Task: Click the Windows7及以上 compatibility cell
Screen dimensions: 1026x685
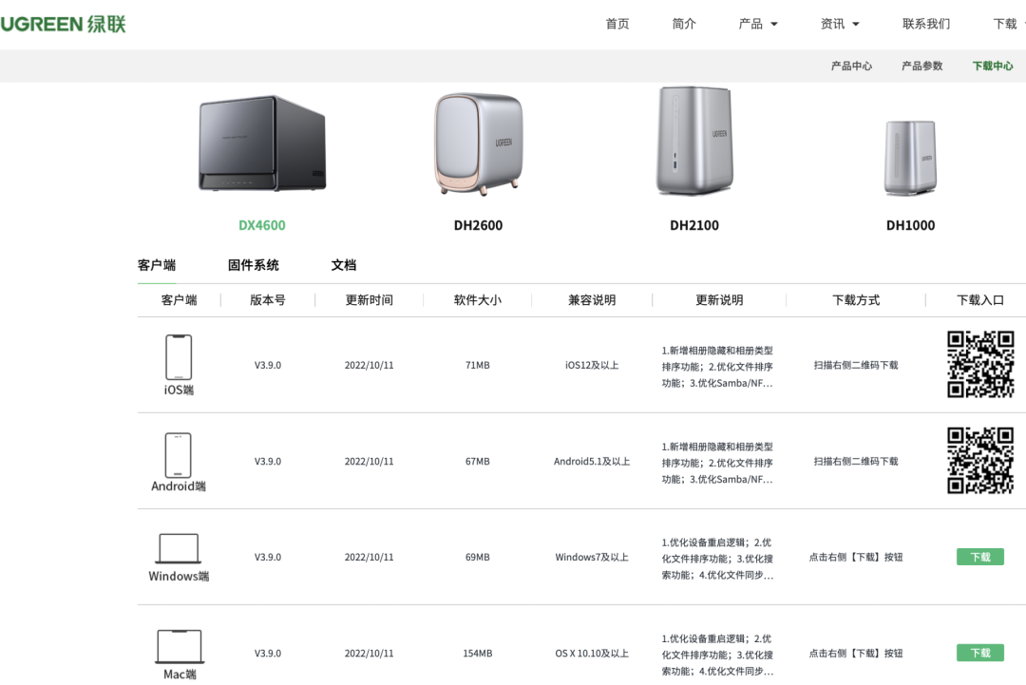Action: pos(592,558)
